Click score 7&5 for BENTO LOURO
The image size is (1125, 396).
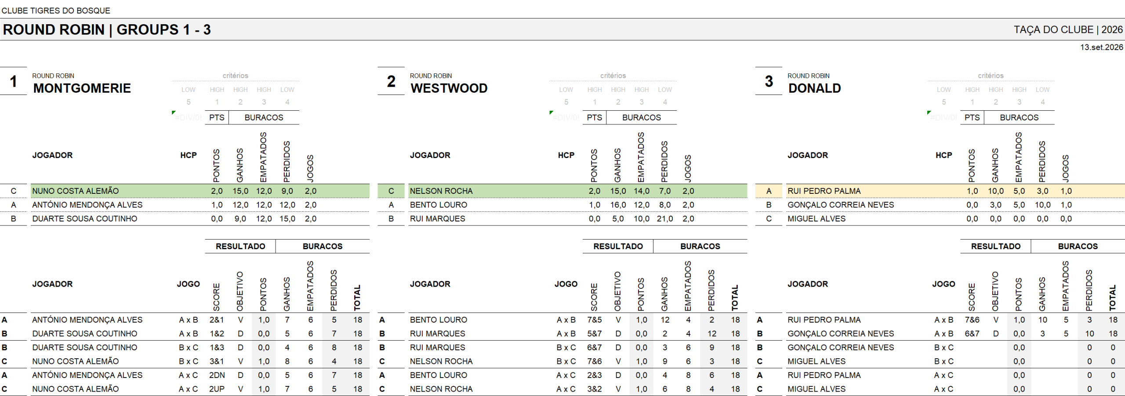click(594, 320)
